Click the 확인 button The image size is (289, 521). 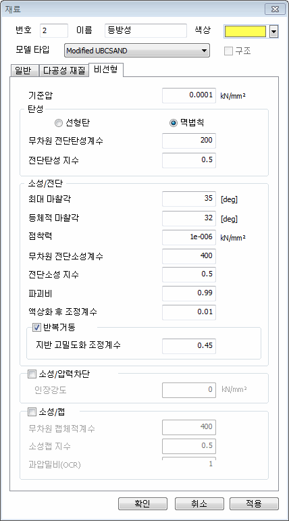click(x=142, y=503)
